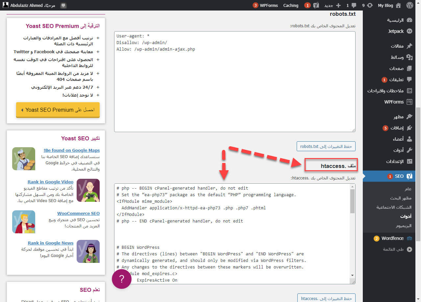Save changes to .htaccess button
This screenshot has width=421, height=302.
(326, 298)
